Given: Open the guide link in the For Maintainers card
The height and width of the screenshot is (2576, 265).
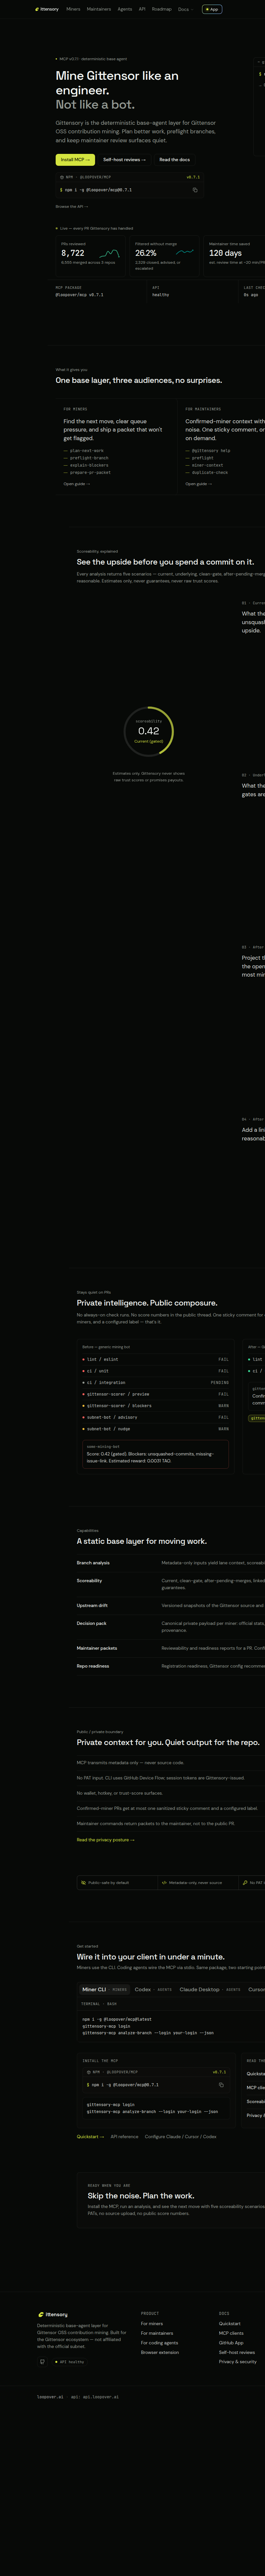Looking at the screenshot, I should 198,484.
